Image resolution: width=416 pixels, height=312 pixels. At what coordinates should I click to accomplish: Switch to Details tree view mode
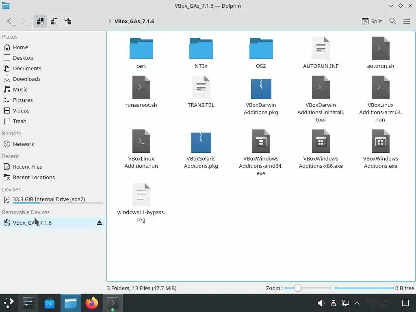pyautogui.click(x=68, y=21)
